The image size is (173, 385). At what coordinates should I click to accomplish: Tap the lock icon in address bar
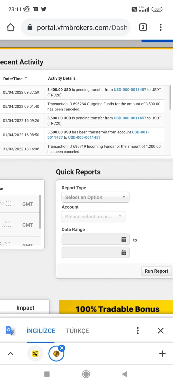[x=30, y=27]
